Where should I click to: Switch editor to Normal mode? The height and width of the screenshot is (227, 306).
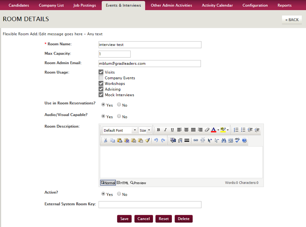[x=108, y=183]
